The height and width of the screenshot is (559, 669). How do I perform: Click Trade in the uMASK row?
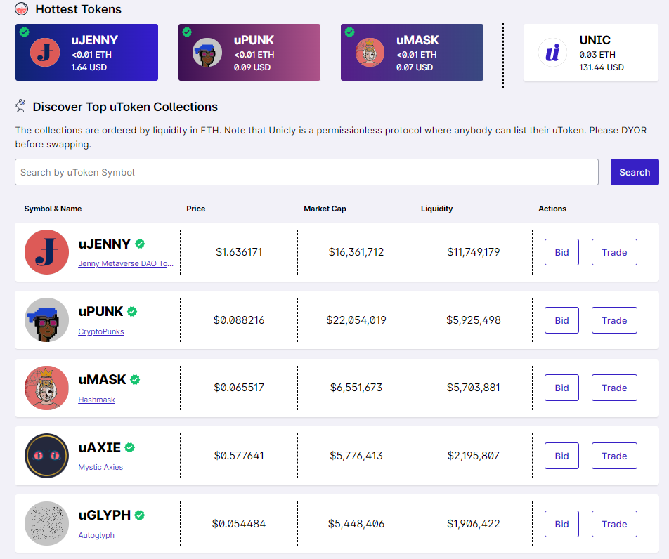614,388
